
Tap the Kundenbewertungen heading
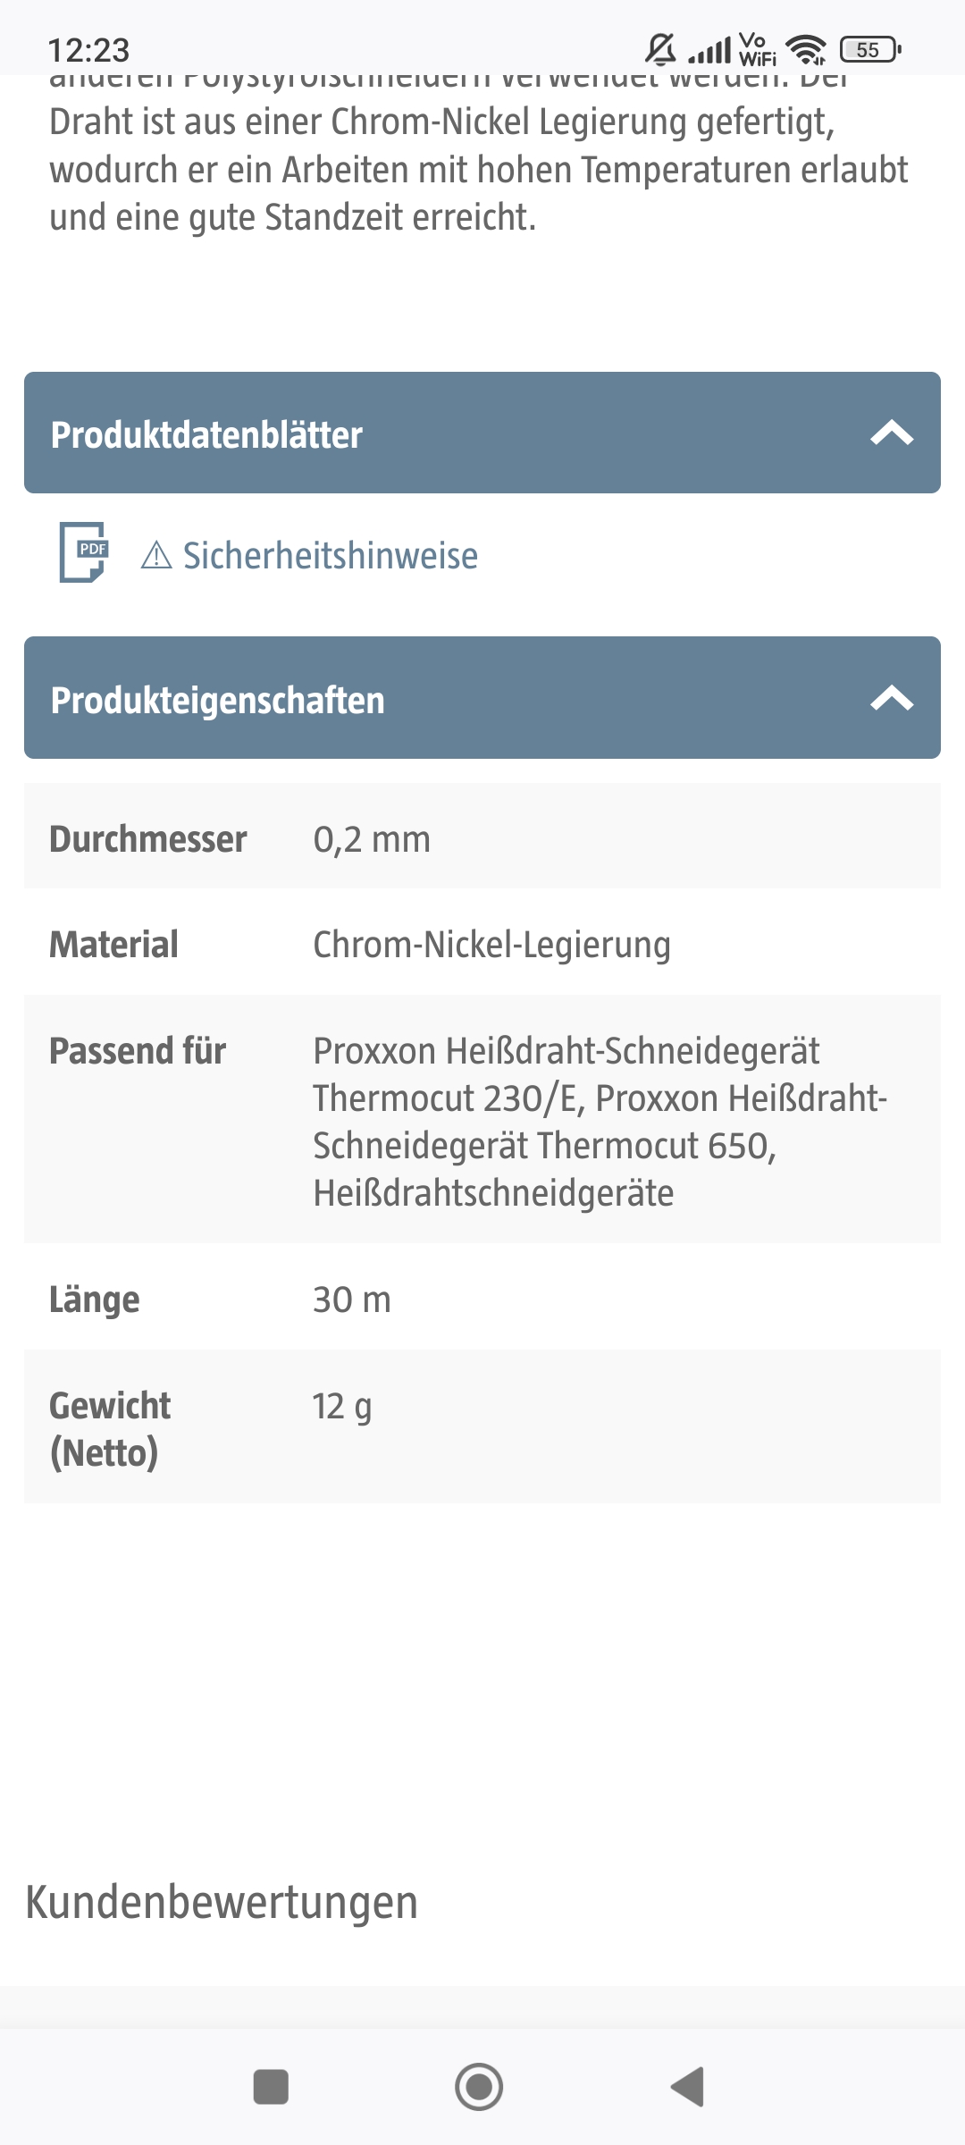(222, 1902)
